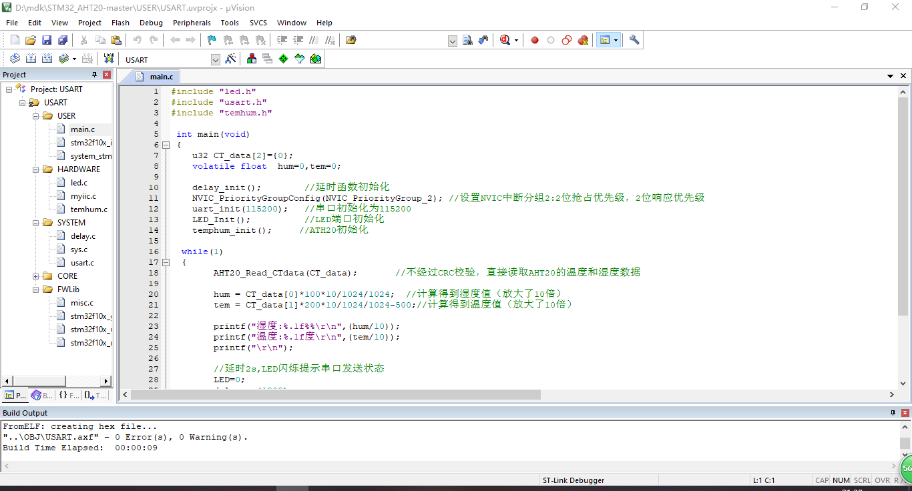Click the Project panel scroll right arrow

coord(106,381)
